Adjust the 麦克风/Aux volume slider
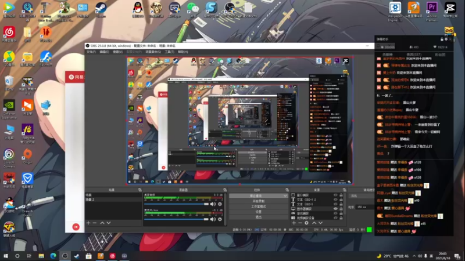465x261 pixels. (x=177, y=219)
